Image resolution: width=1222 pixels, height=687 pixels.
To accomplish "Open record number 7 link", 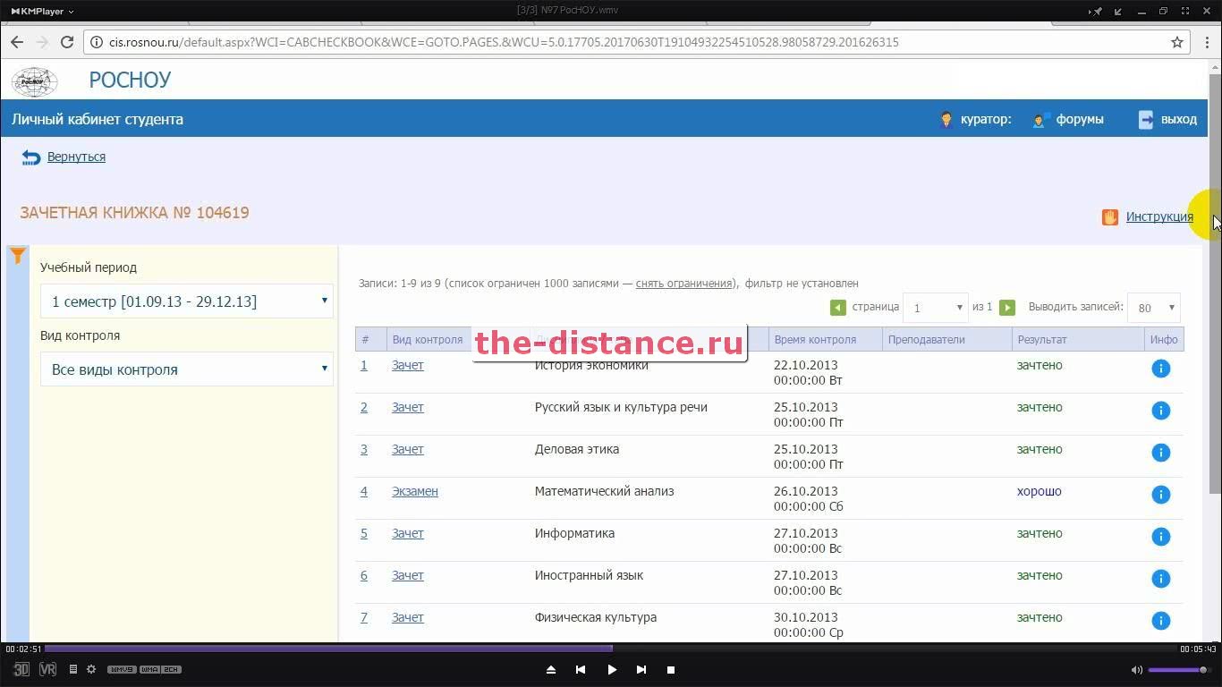I will pyautogui.click(x=364, y=617).
